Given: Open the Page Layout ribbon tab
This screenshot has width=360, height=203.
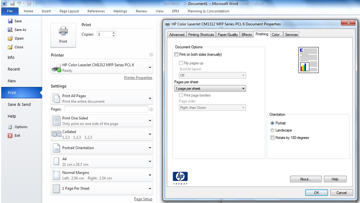Looking at the screenshot, I should coord(69,11).
